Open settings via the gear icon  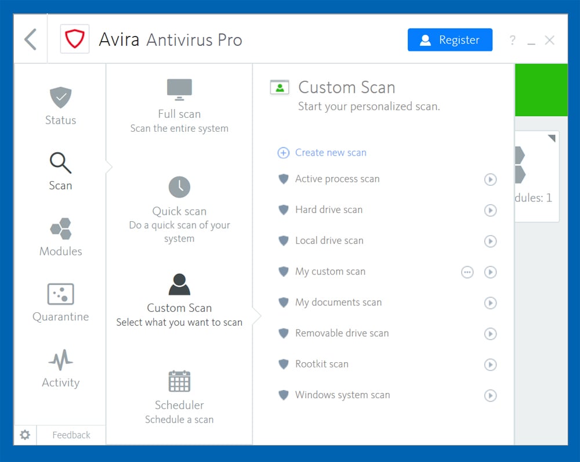tap(25, 435)
